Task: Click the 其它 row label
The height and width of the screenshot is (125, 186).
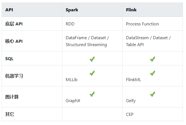Action: point(10,114)
